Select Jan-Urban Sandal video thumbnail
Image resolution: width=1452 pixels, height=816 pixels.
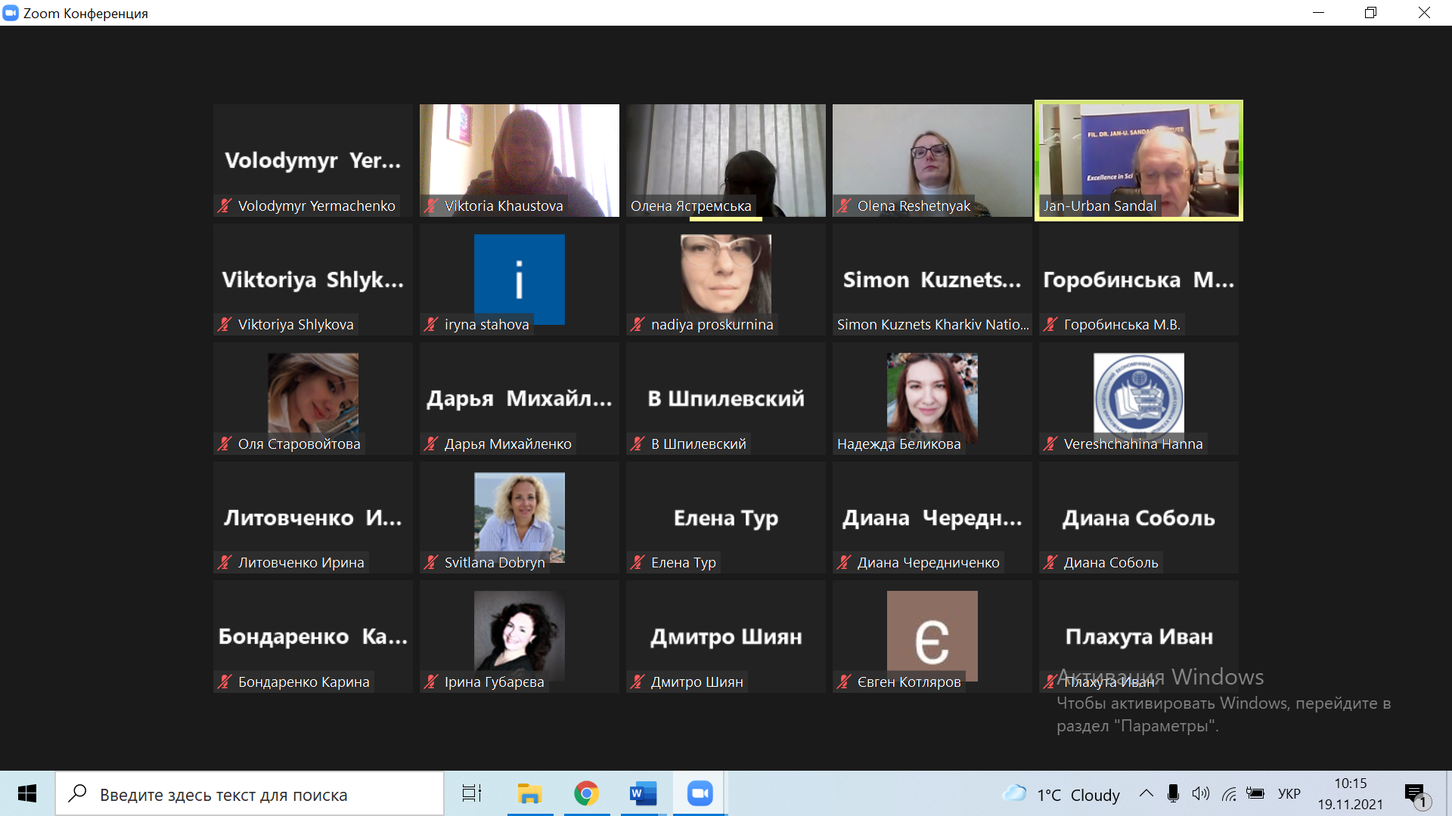click(1138, 160)
